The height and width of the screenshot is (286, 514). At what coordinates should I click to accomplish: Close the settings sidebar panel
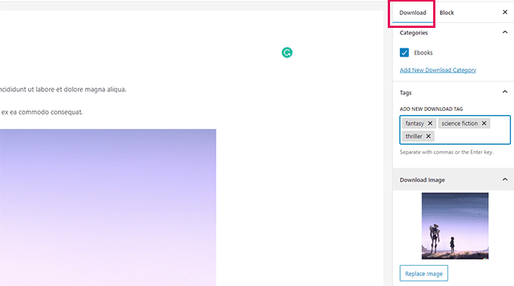pos(505,12)
